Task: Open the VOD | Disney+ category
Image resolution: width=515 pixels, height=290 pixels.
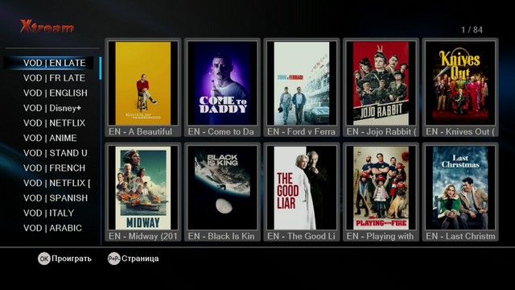Action: click(x=52, y=108)
